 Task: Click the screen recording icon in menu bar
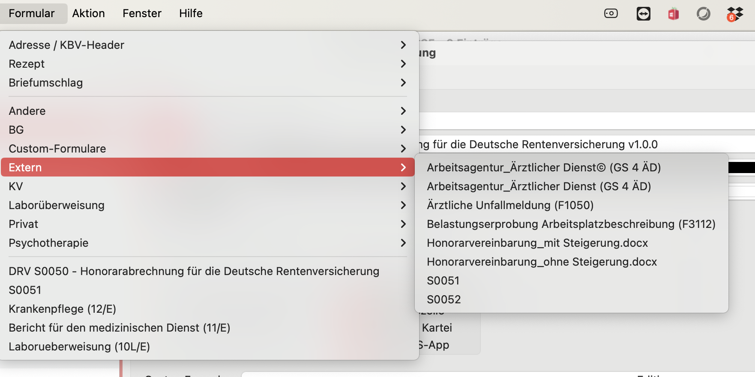(611, 14)
